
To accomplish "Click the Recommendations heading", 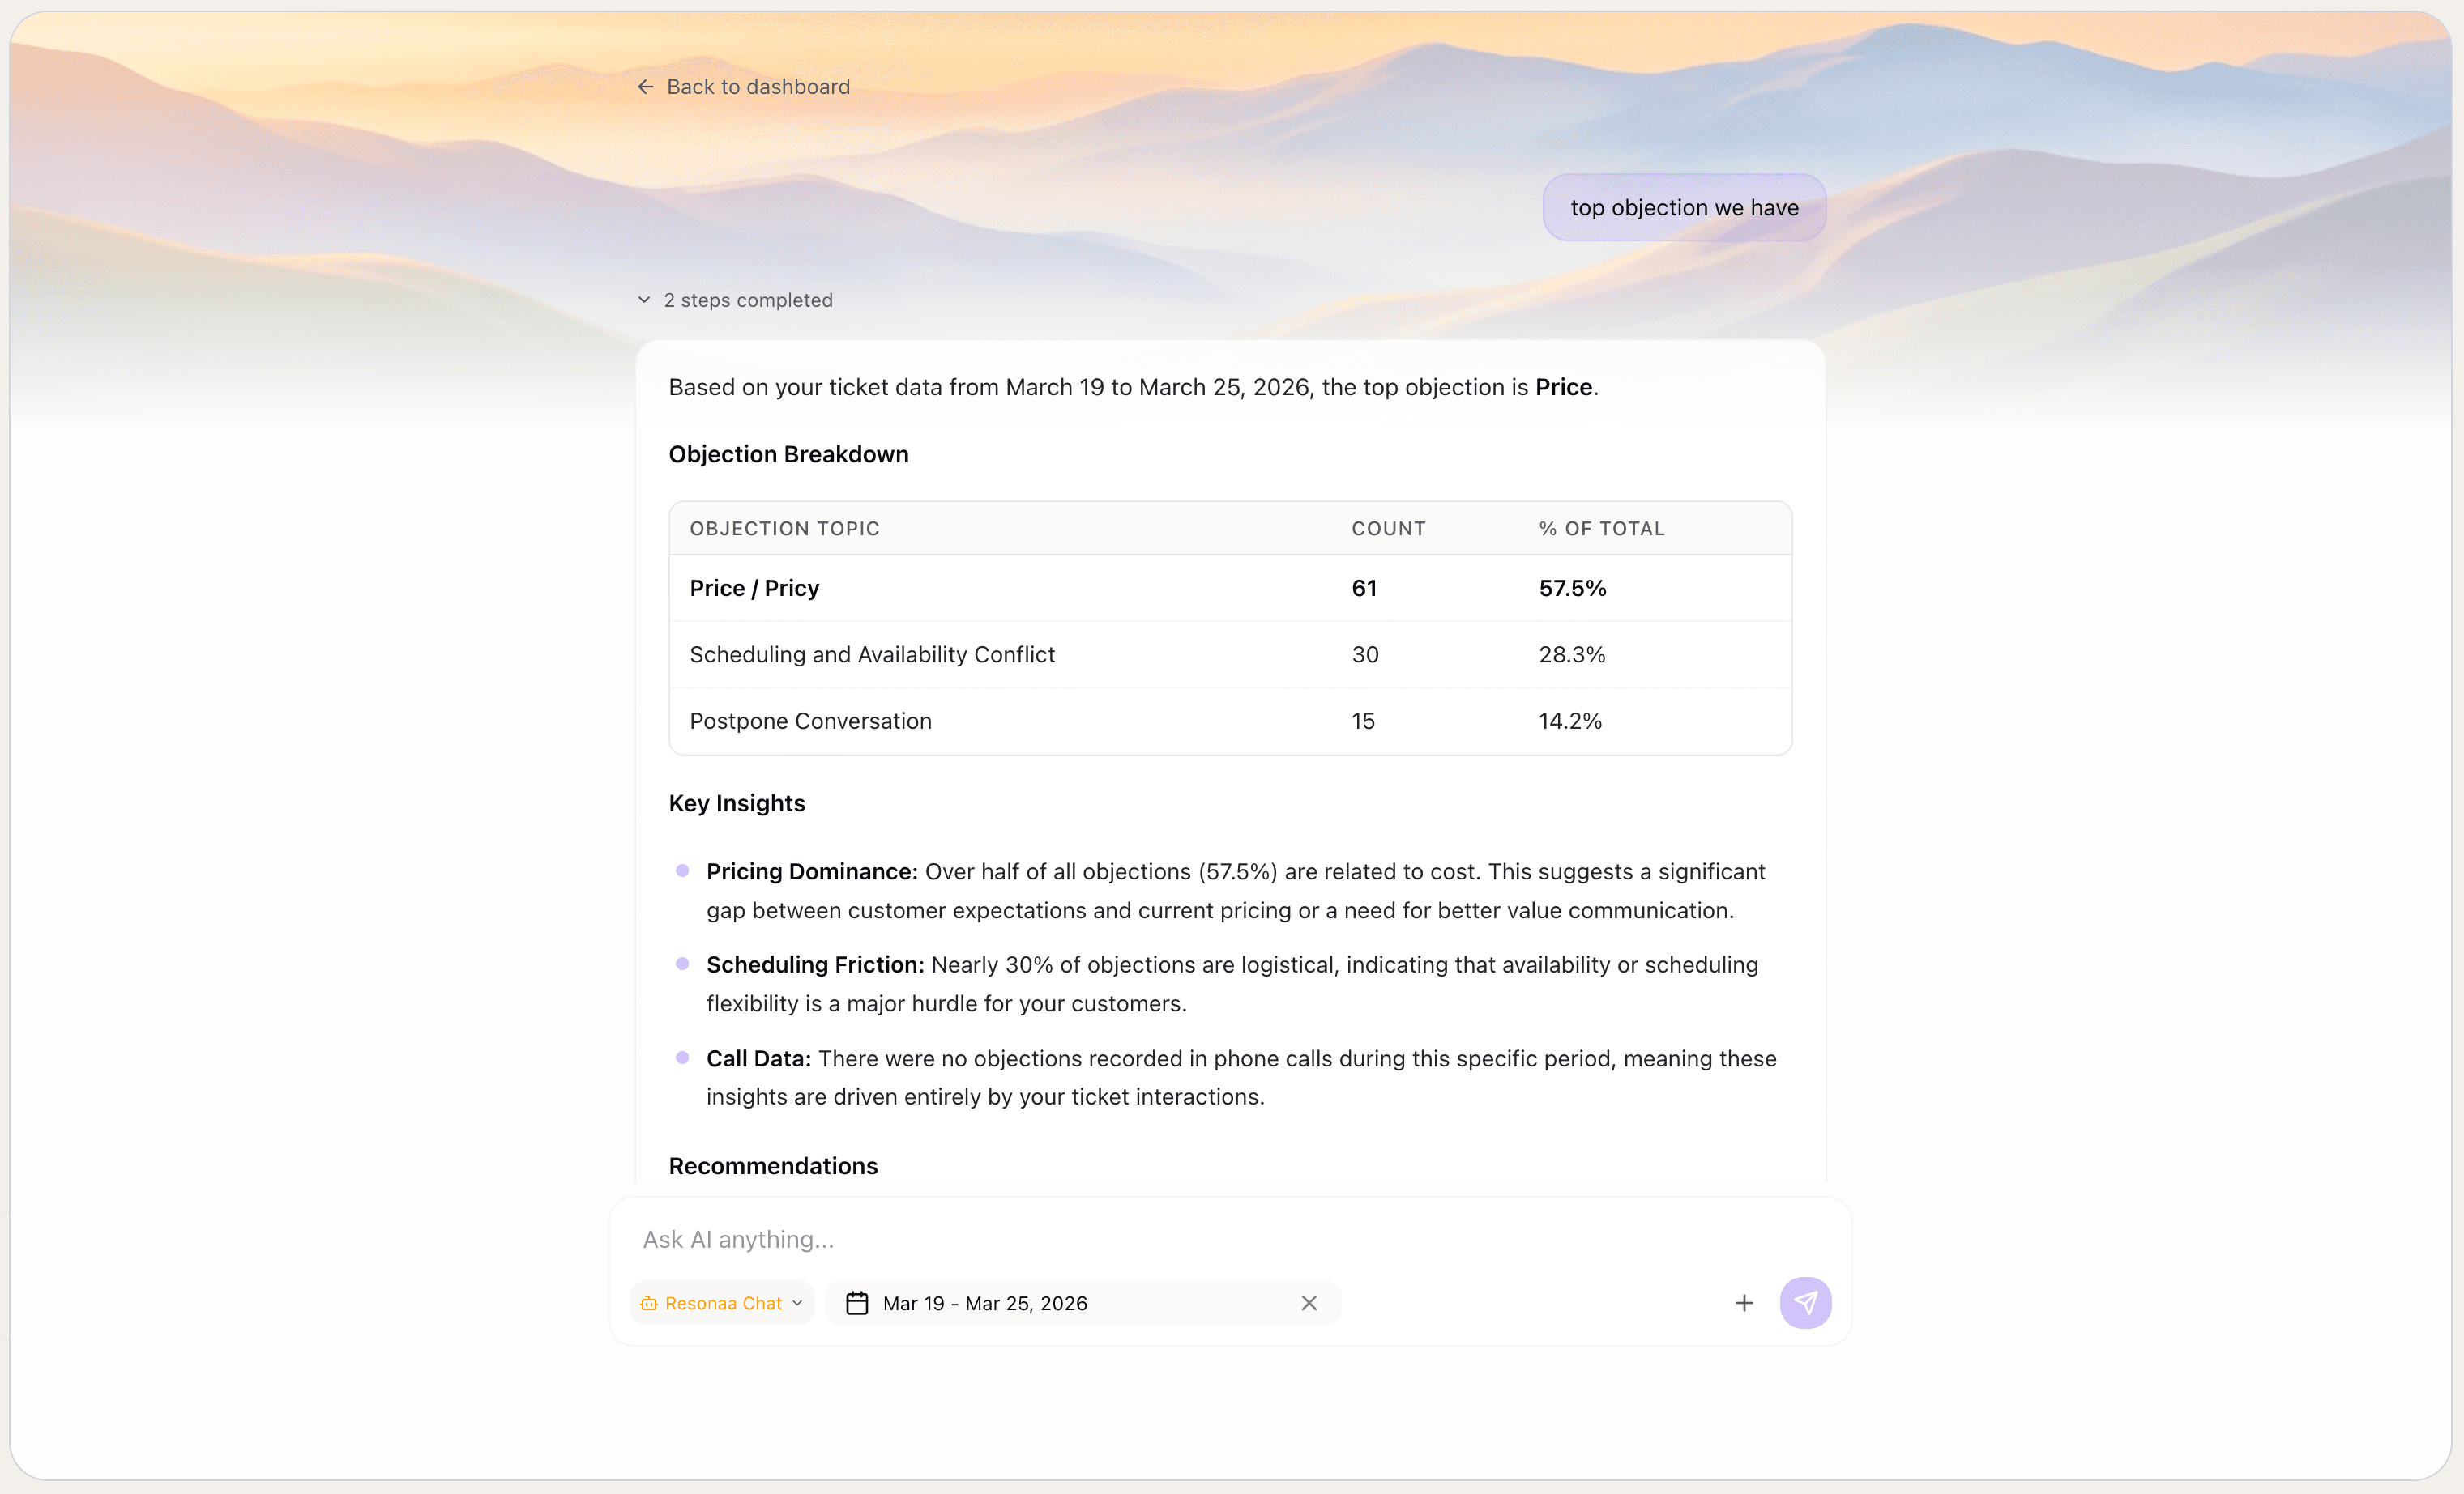I will pyautogui.click(x=773, y=1166).
